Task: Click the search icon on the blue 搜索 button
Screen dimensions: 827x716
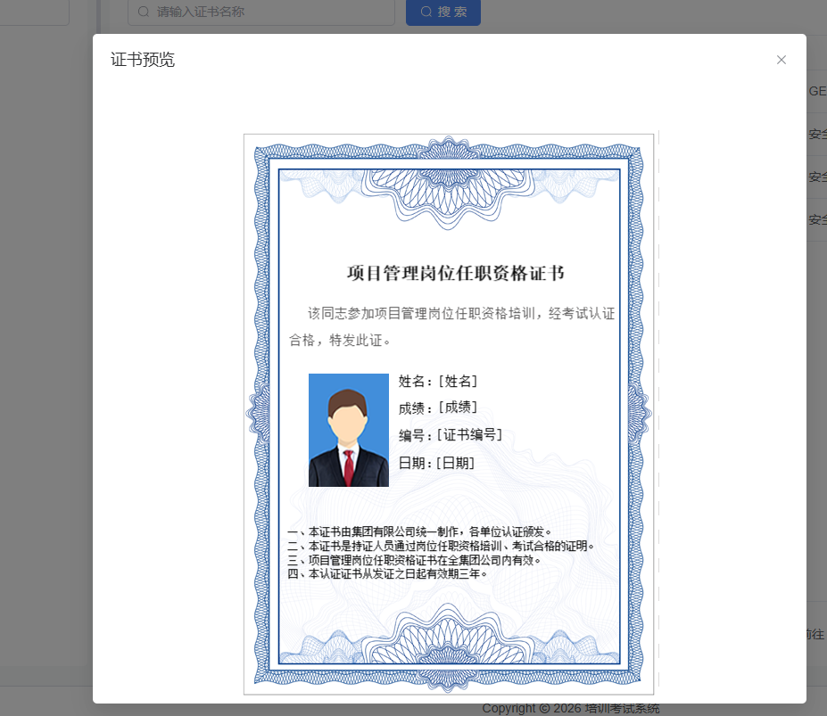Action: click(x=426, y=12)
